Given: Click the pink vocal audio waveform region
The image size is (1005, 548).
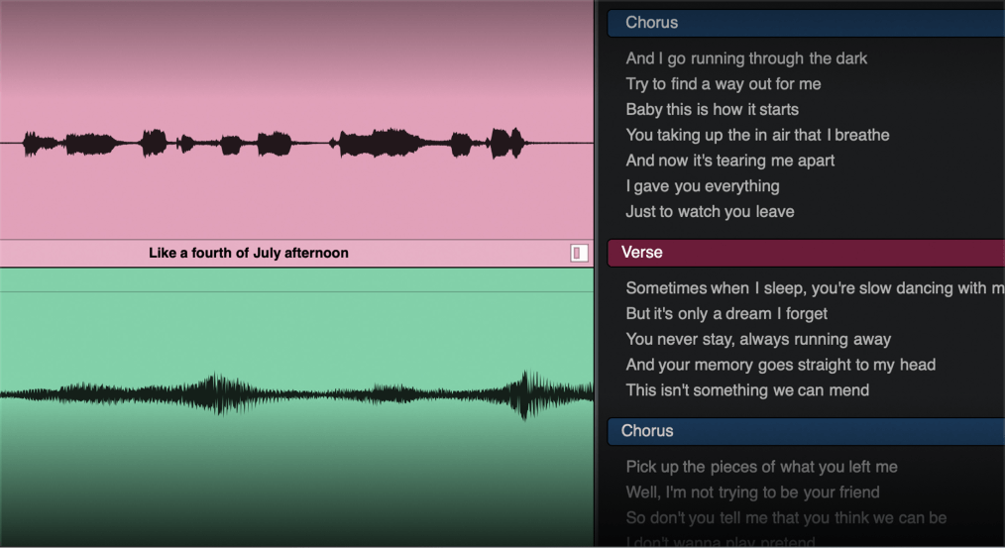Looking at the screenshot, I should point(296,120).
